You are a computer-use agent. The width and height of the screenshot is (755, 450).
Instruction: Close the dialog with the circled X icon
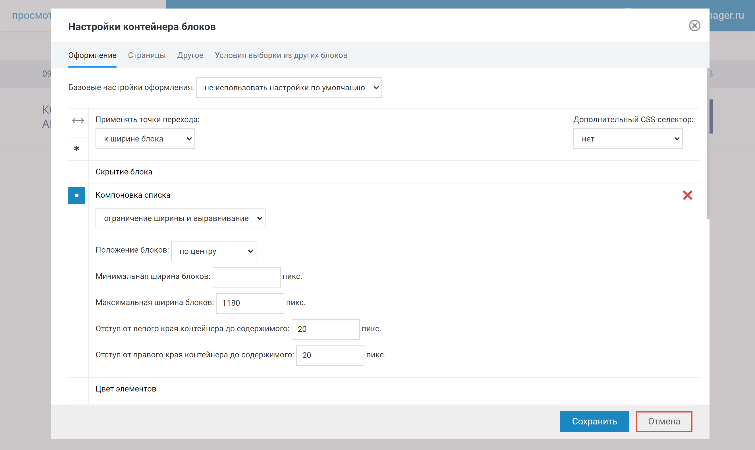tap(694, 26)
